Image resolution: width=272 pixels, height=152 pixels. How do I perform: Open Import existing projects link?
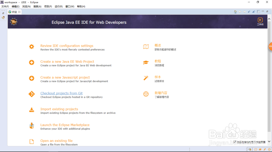[x=59, y=109]
